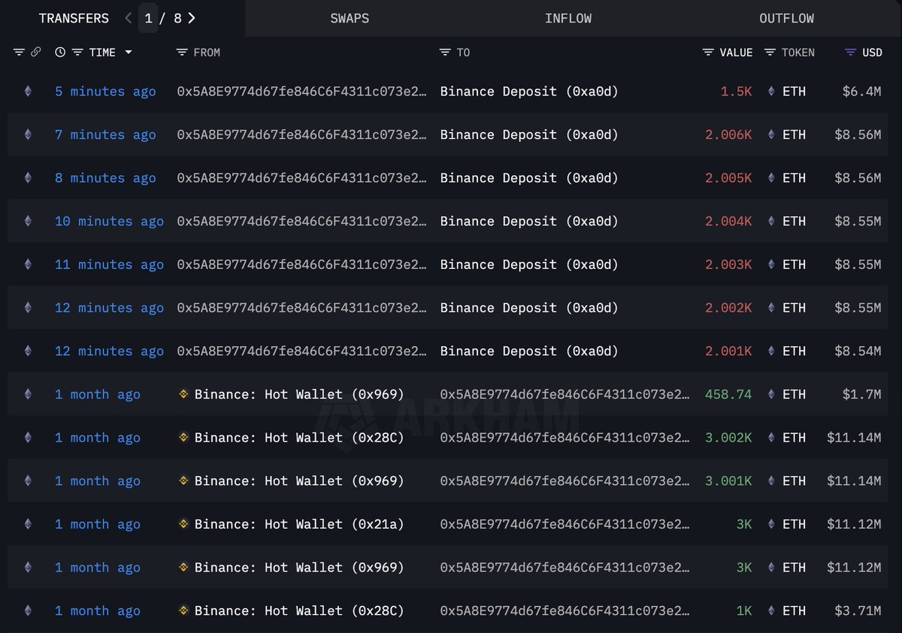Click the 458.74 value cell

pos(728,395)
